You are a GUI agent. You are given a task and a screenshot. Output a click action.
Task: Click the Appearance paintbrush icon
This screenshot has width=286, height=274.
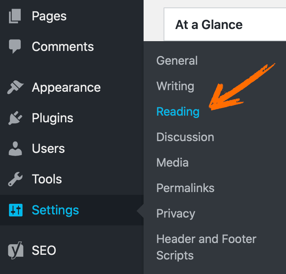[x=15, y=87]
